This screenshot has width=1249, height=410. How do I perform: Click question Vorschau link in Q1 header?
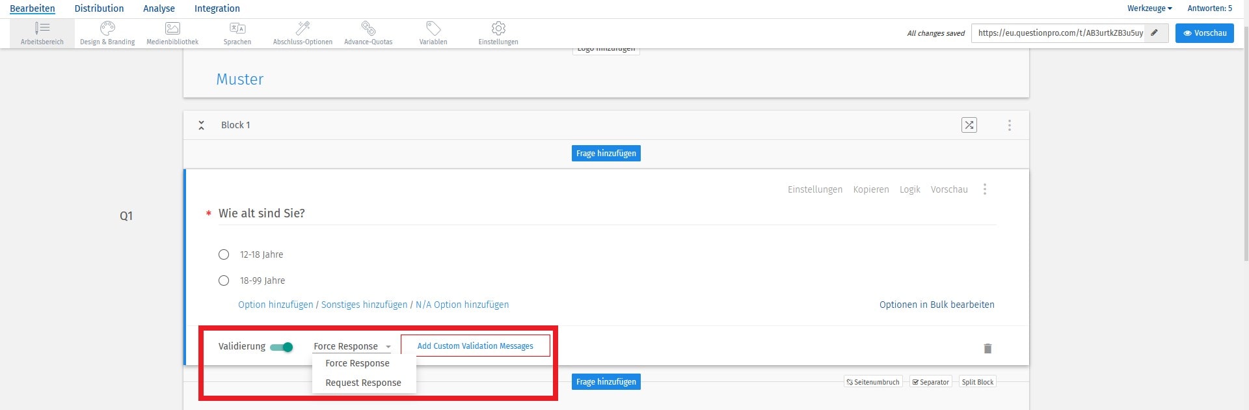(x=949, y=189)
